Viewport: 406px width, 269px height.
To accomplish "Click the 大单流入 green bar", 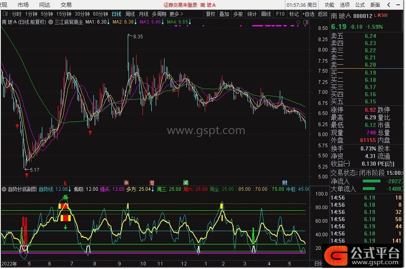I will (369, 189).
